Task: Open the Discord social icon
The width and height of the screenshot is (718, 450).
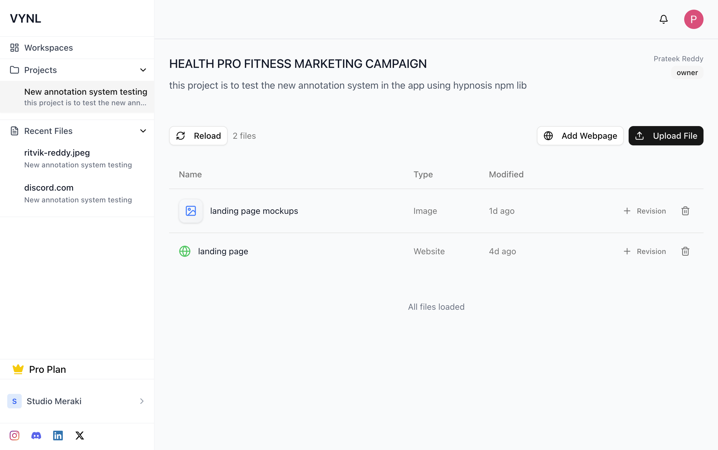Action: click(x=36, y=435)
